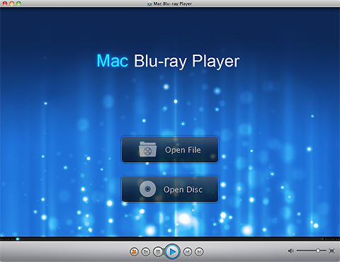
Task: Click the Open File button
Action: (x=170, y=149)
